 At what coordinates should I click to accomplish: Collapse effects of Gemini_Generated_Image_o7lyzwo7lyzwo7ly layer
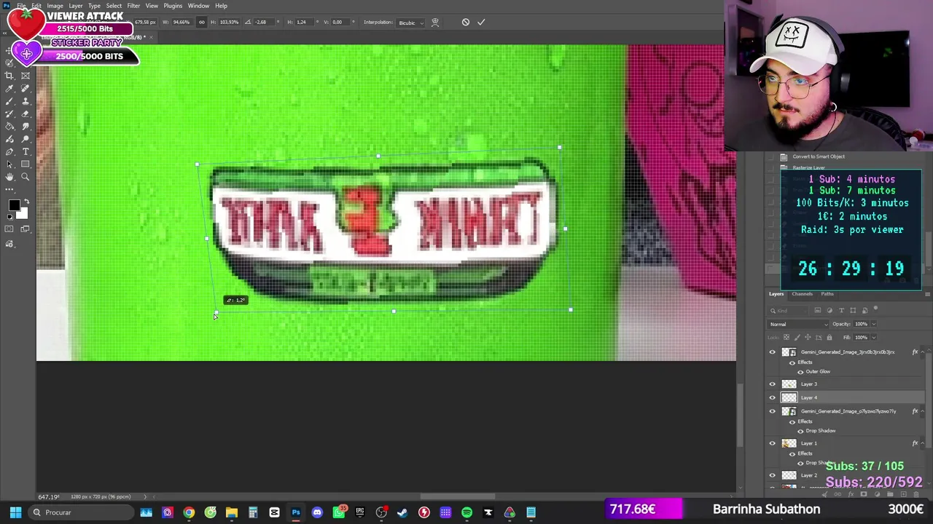point(922,411)
